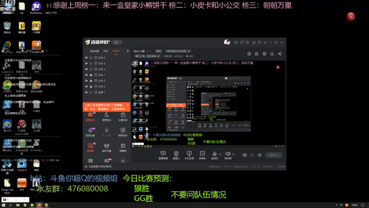Switch to the 我的场景 tab
The width and height of the screenshot is (369, 208).
tap(95, 51)
